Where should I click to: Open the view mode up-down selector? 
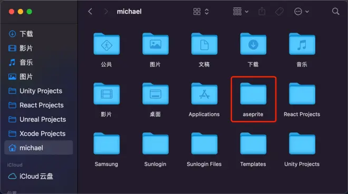coord(207,12)
